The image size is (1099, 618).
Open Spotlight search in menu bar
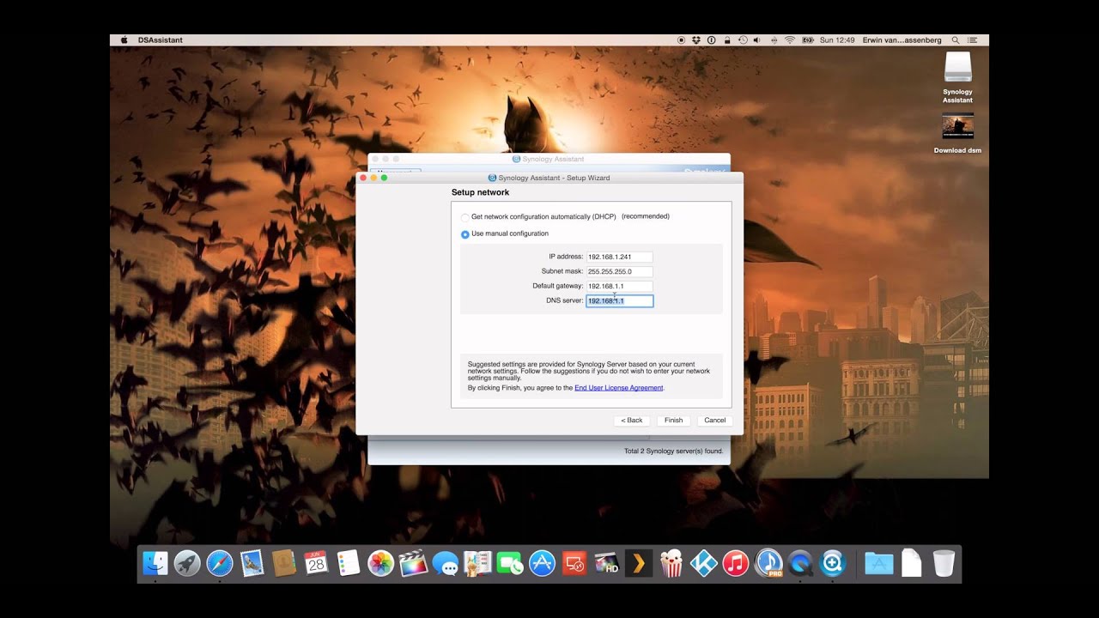(956, 39)
